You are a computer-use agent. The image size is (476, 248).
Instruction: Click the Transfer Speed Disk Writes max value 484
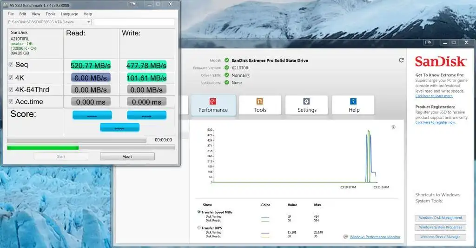pyautogui.click(x=316, y=216)
